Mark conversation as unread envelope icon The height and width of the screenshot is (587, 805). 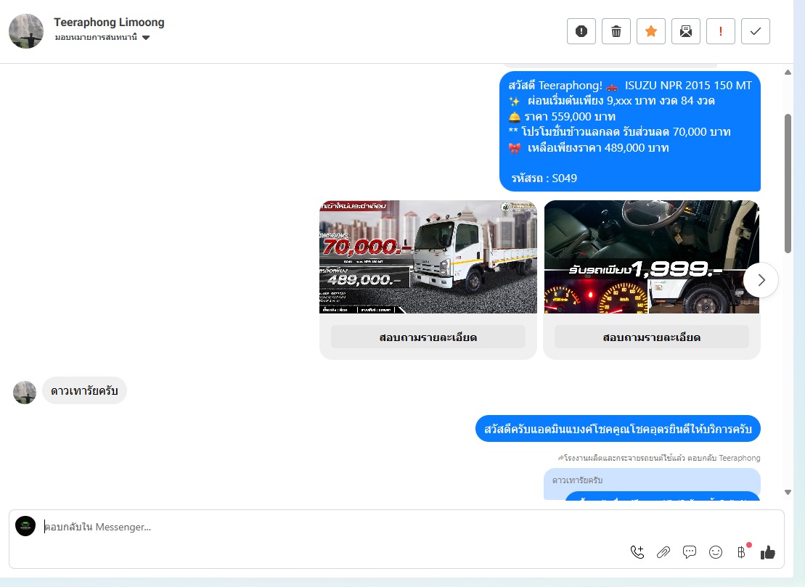point(686,31)
